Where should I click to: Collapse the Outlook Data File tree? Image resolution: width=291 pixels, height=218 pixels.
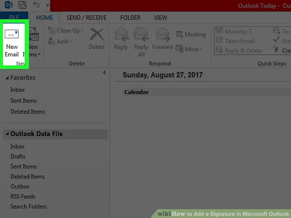tap(7, 134)
